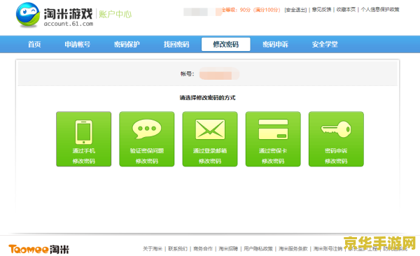This screenshot has width=420, height=256.
Task: Open the 商务合作 footer link
Action: [x=203, y=249]
